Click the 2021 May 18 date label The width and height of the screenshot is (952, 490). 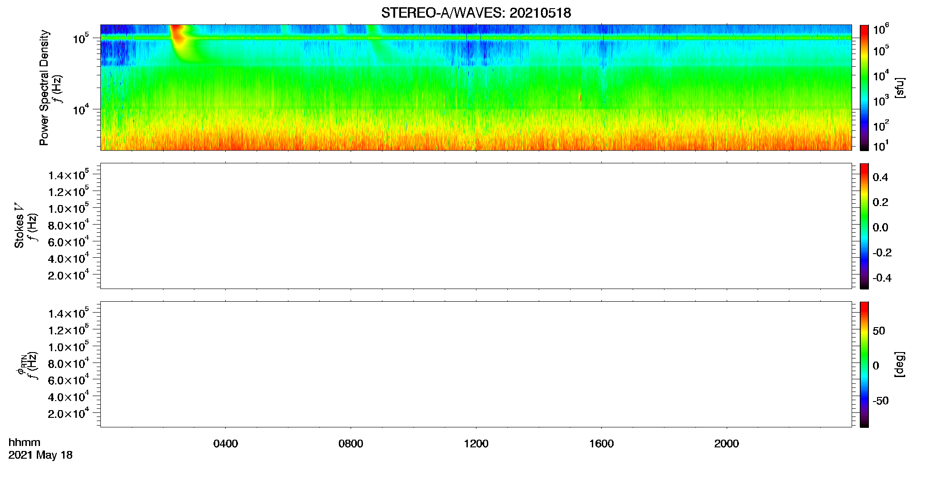pyautogui.click(x=40, y=455)
